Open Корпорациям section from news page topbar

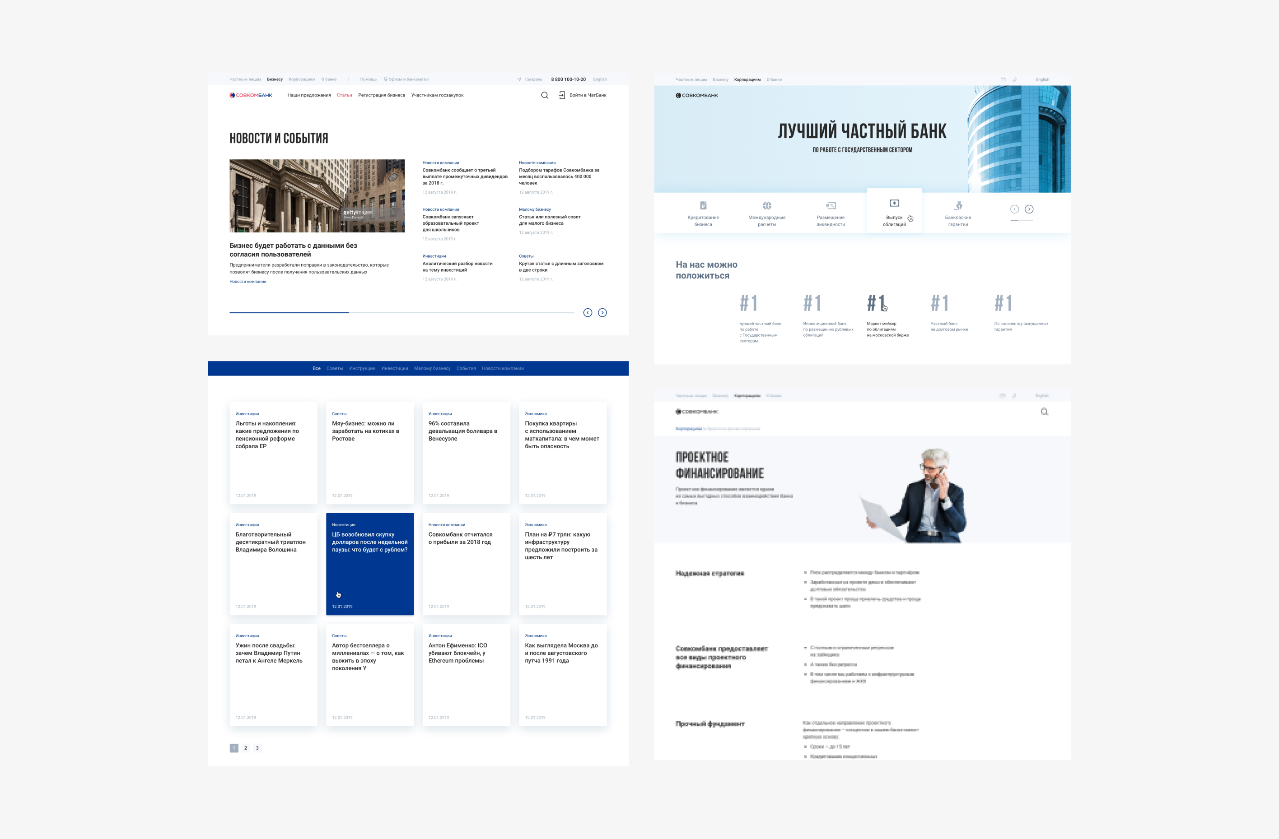(x=302, y=79)
